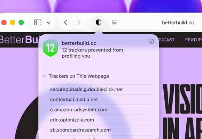Open the PODCAST navigation menu item
Image resolution: width=202 pixels, height=139 pixels.
point(166,40)
